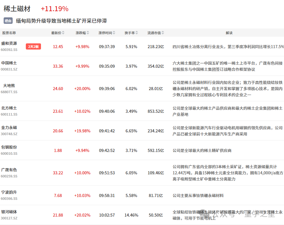Screen dimensions: 284x225
Task: Open stock 盛和资源
Action: coord(9,43)
